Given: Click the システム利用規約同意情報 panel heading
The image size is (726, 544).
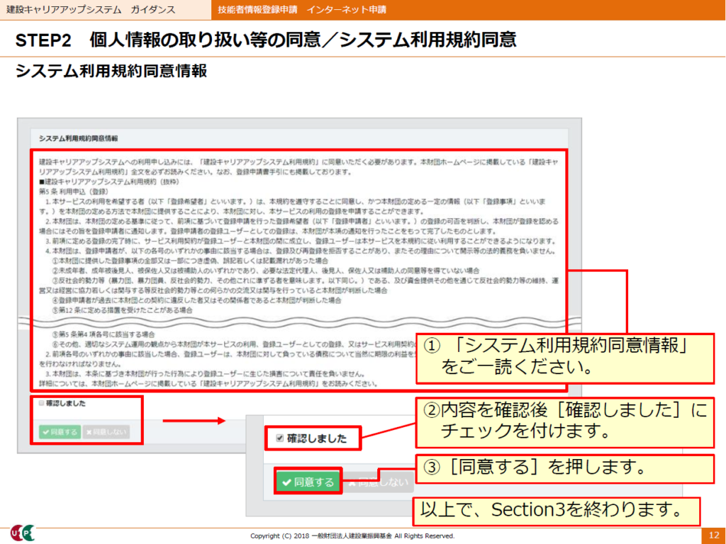Looking at the screenshot, I should tap(78, 137).
